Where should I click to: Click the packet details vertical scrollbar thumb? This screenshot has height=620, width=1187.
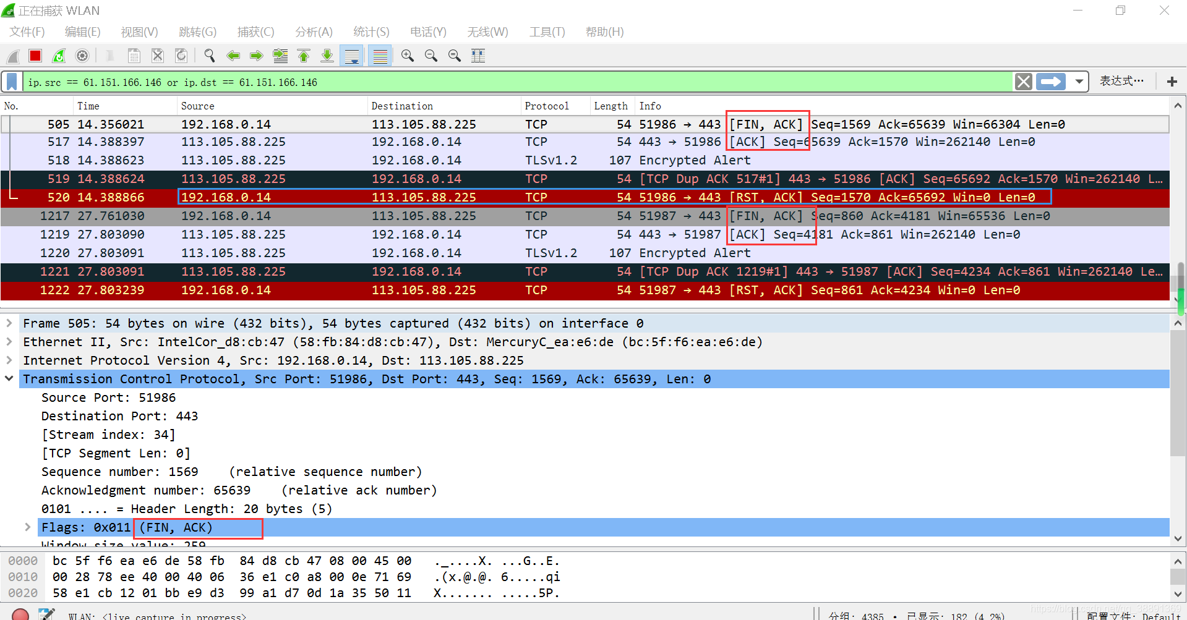[1178, 394]
